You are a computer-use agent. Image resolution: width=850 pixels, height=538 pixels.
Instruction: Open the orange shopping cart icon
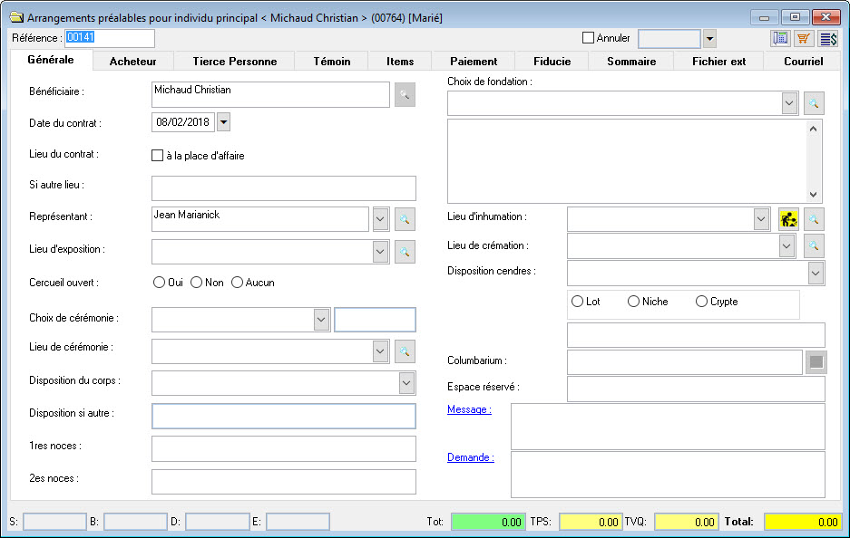coord(804,38)
